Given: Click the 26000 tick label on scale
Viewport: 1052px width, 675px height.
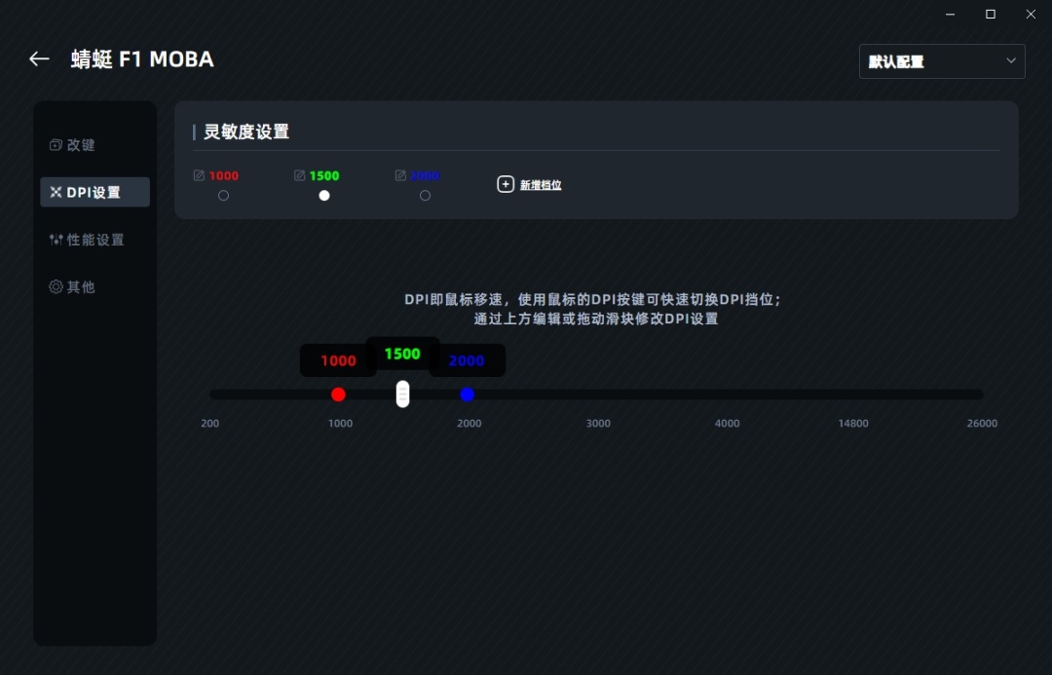Looking at the screenshot, I should click(982, 424).
